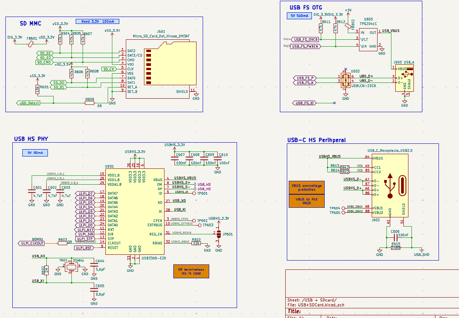459x318 pixels.
Task: Select the USBLC6-2SC6 ESD protection symbol
Action: 346,79
